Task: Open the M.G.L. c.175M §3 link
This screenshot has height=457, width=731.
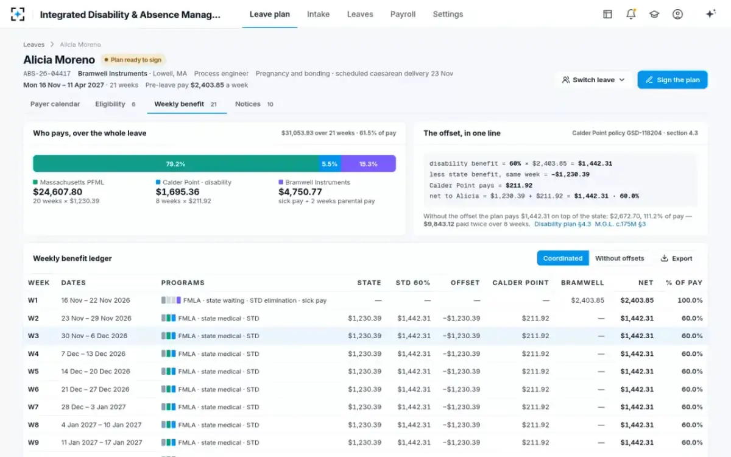Action: (620, 224)
